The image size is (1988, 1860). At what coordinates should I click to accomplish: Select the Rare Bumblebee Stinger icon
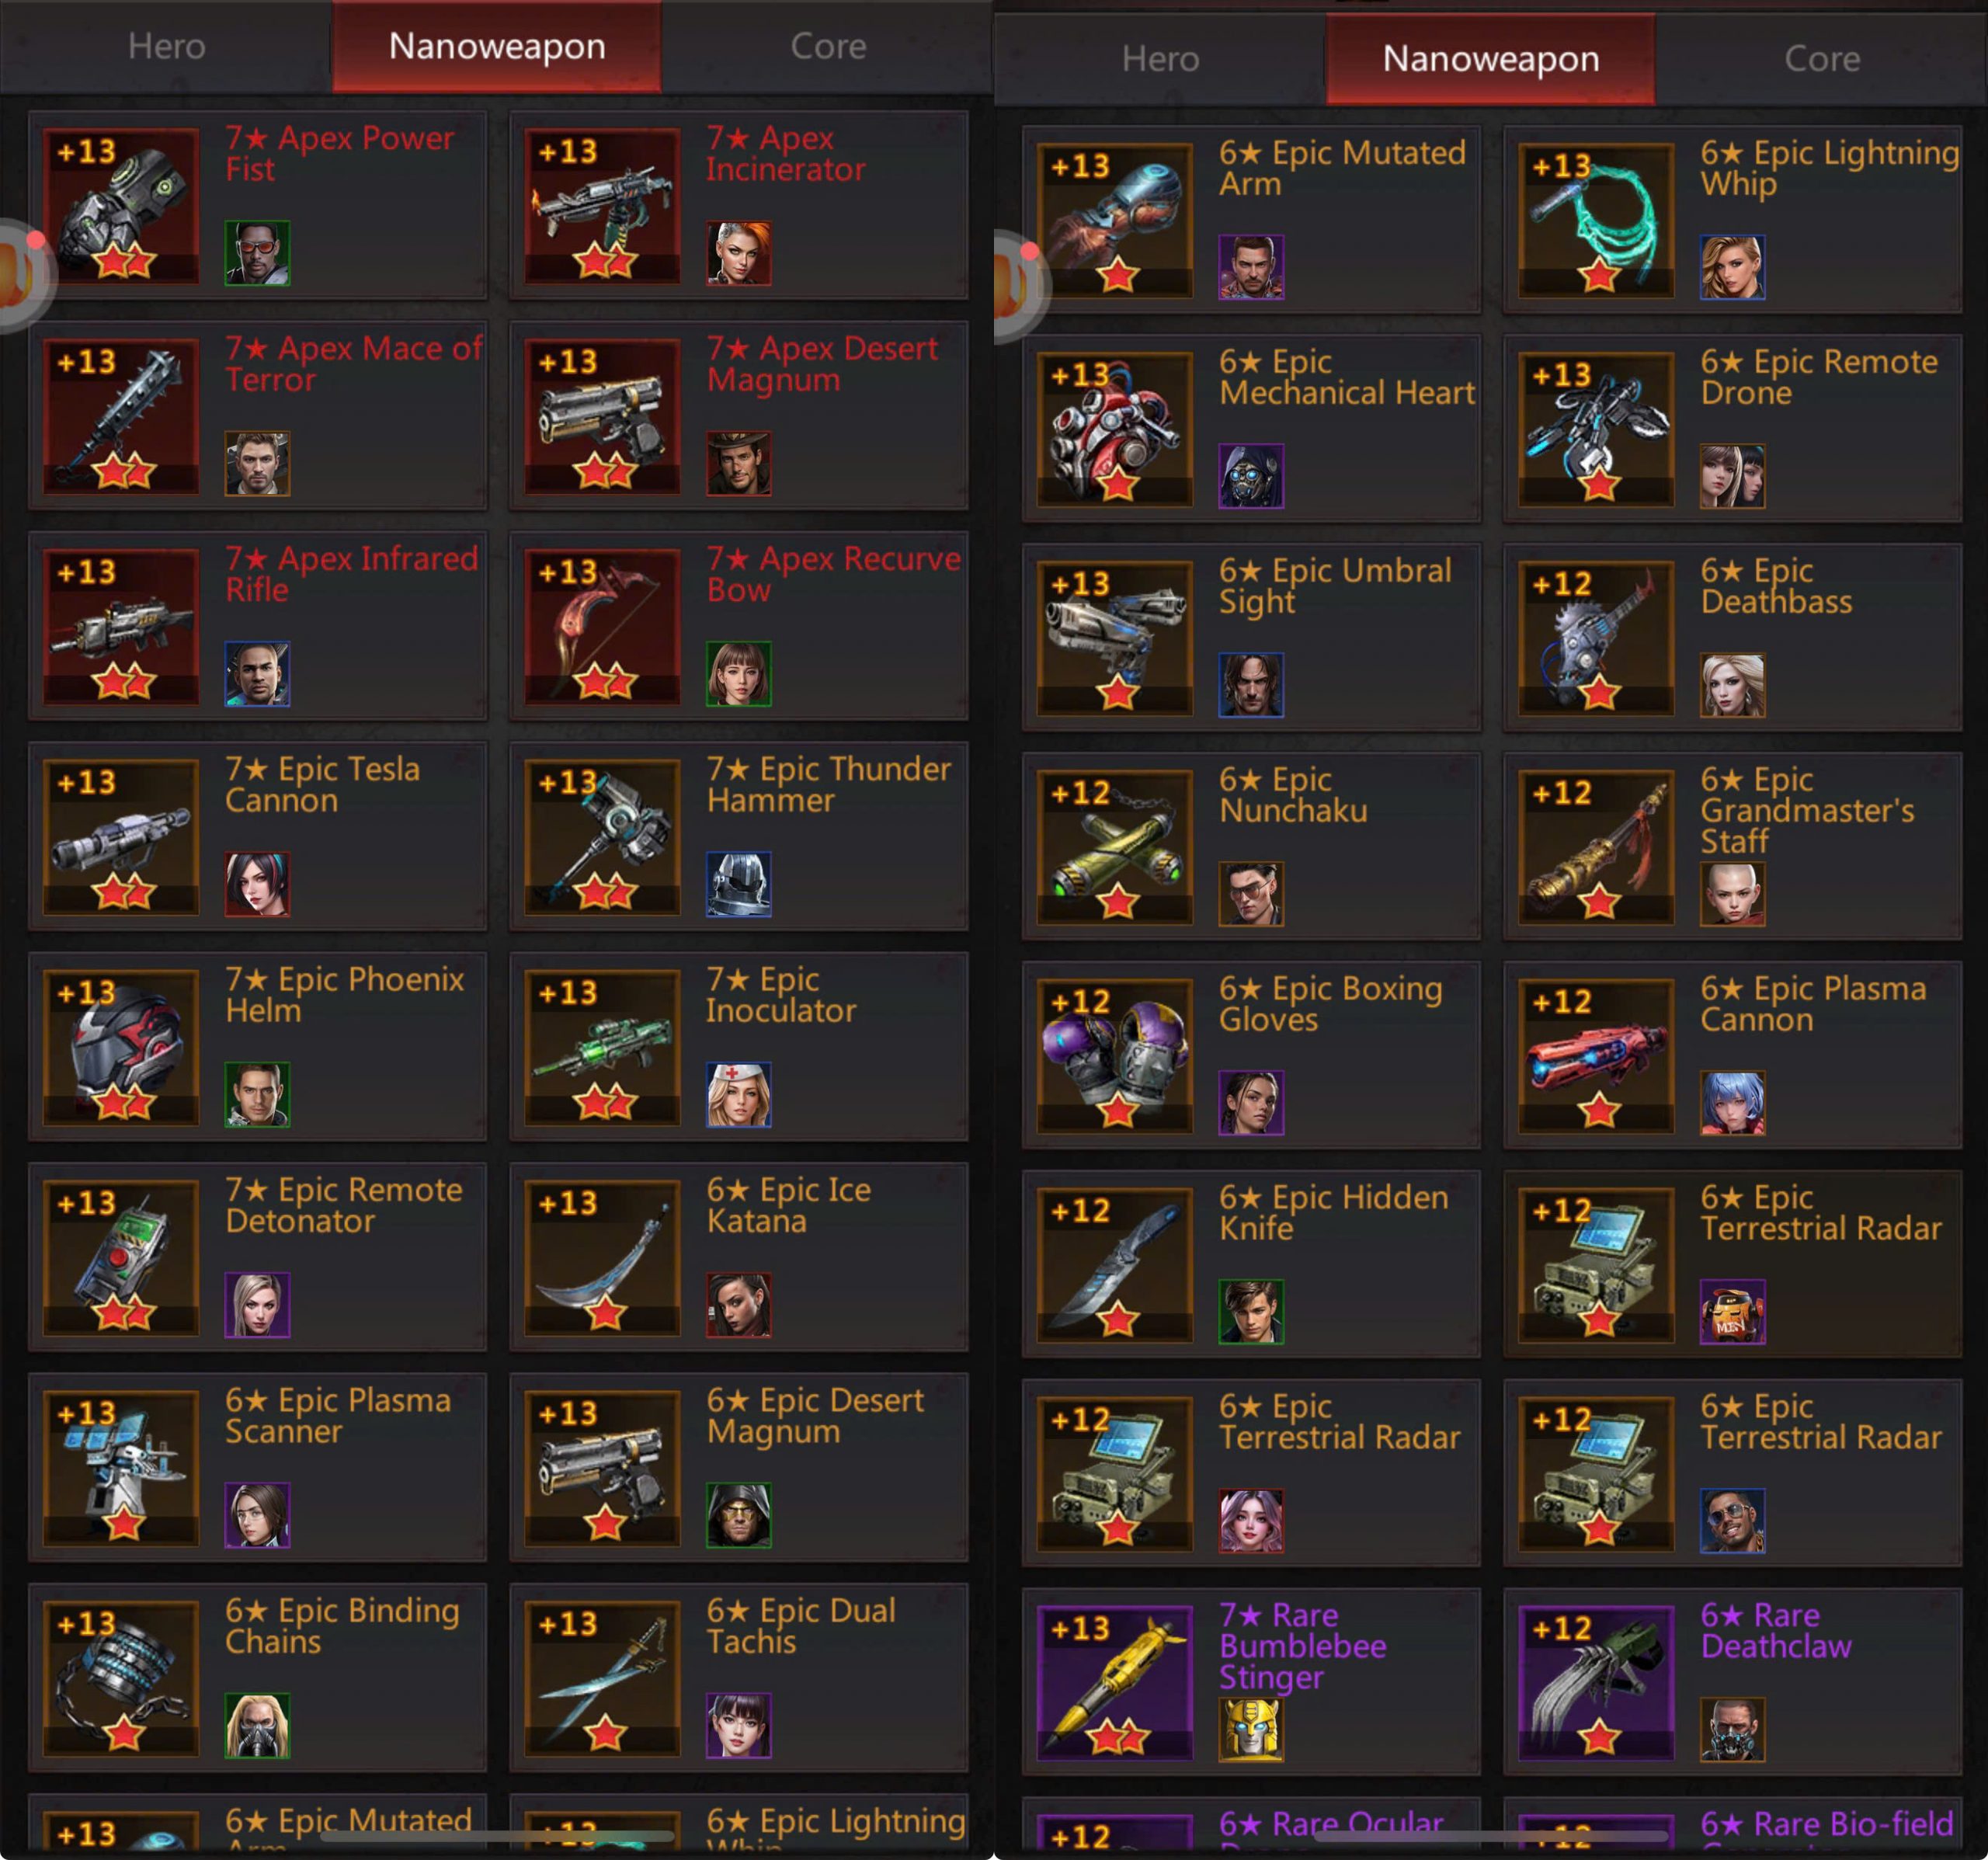[x=1115, y=1682]
